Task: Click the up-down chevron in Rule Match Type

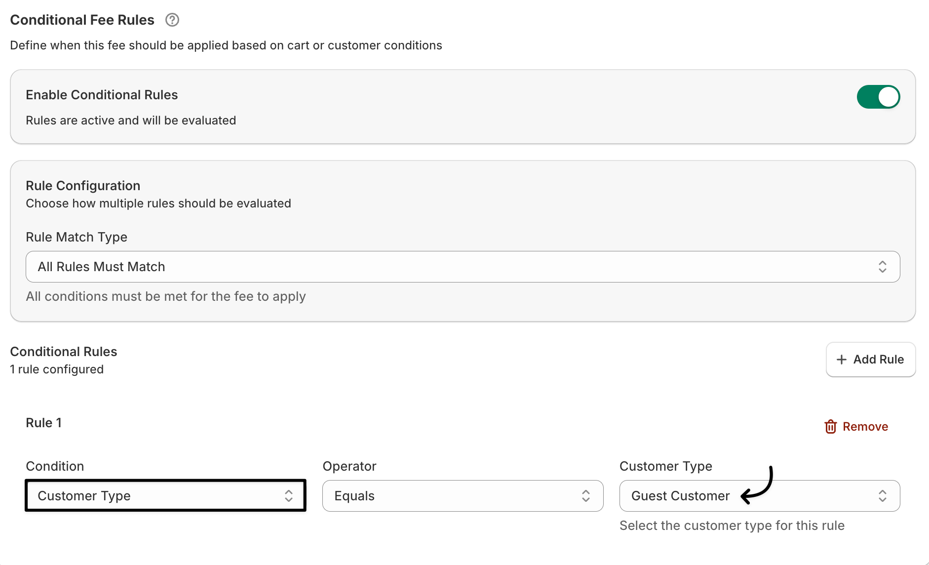Action: pos(882,267)
